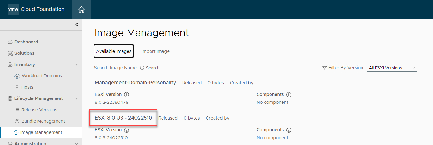The height and width of the screenshot is (145, 433).
Task: Click info icon beside first ESXi Version
Action: [x=127, y=95]
